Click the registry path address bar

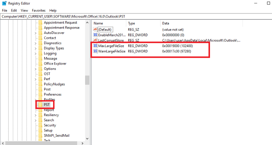(136, 16)
